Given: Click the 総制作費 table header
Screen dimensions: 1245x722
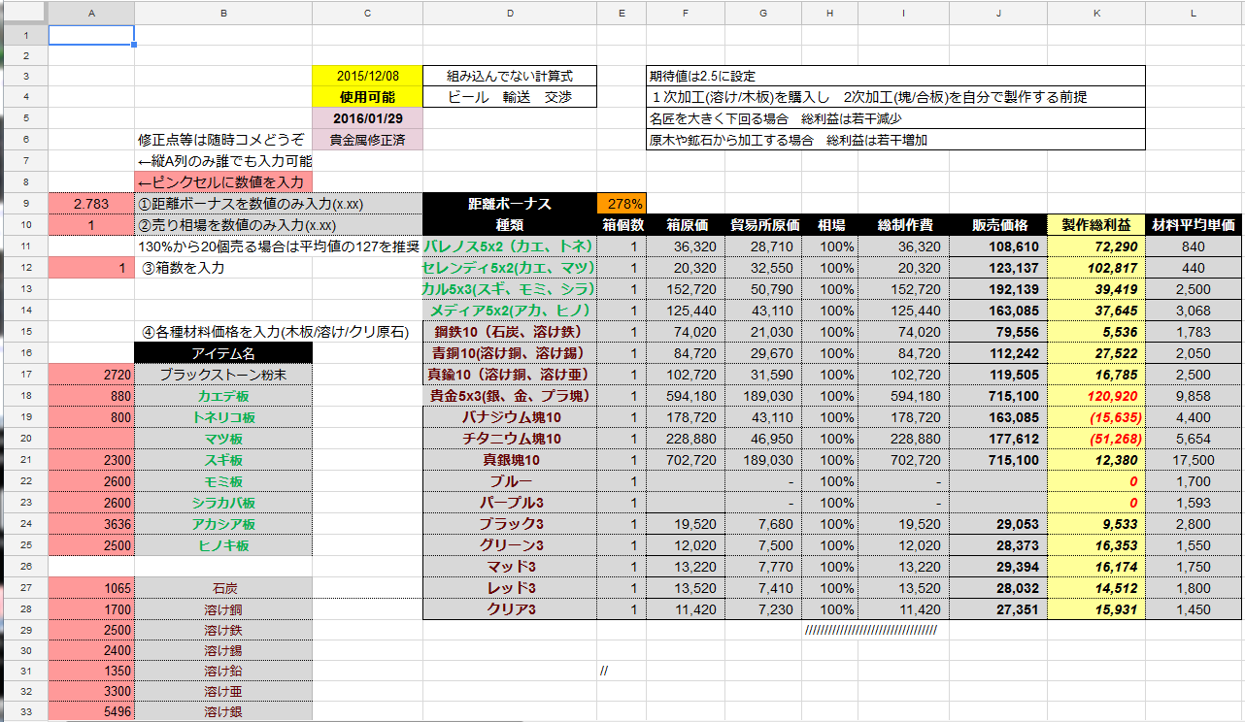Looking at the screenshot, I should tap(904, 225).
